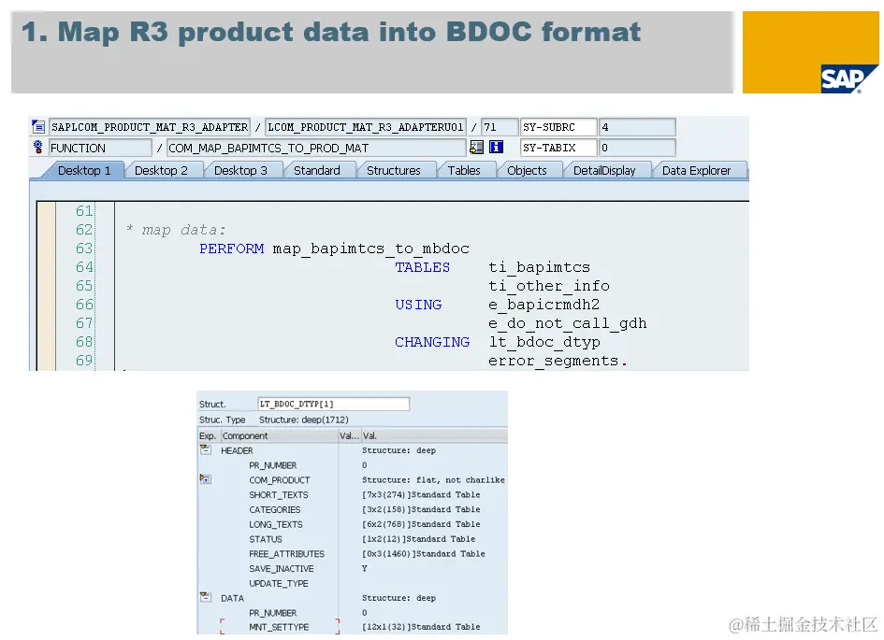This screenshot has height=640, width=884.
Task: Click the LCOM_PRODUCT_MAT_R3_ADAPTERU01 include field
Action: click(366, 127)
